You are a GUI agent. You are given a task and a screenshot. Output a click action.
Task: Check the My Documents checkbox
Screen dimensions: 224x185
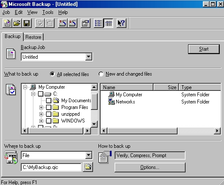[49, 101]
